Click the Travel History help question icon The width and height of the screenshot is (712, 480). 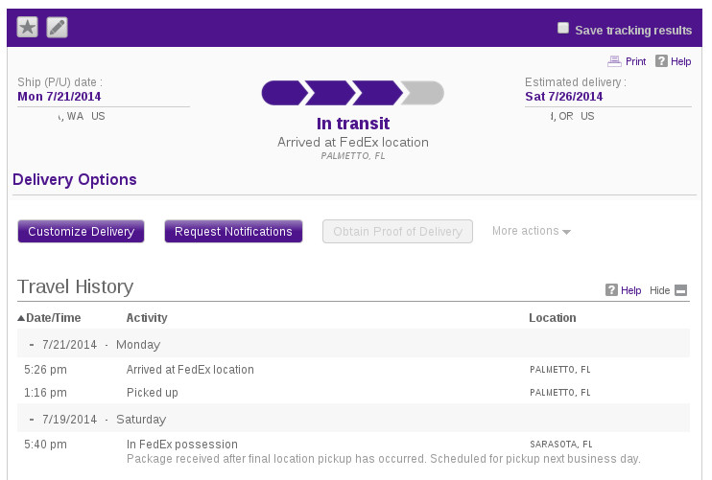pyautogui.click(x=611, y=290)
